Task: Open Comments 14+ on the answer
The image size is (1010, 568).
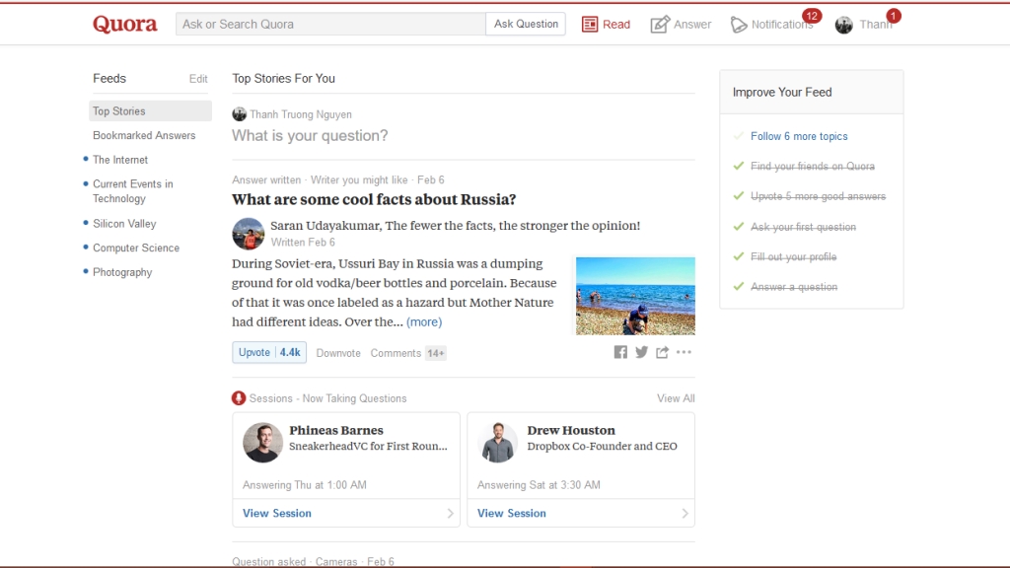Action: point(407,353)
